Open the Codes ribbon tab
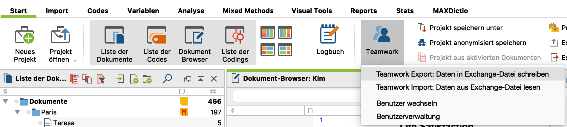The width and height of the screenshot is (567, 127). 98,11
